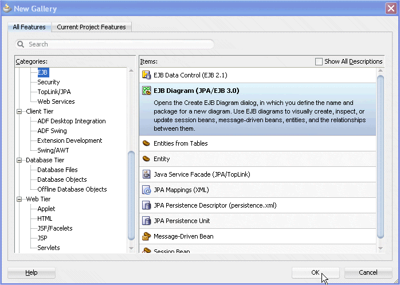This screenshot has height=285, width=400.
Task: Select the Servlets category
Action: click(49, 248)
